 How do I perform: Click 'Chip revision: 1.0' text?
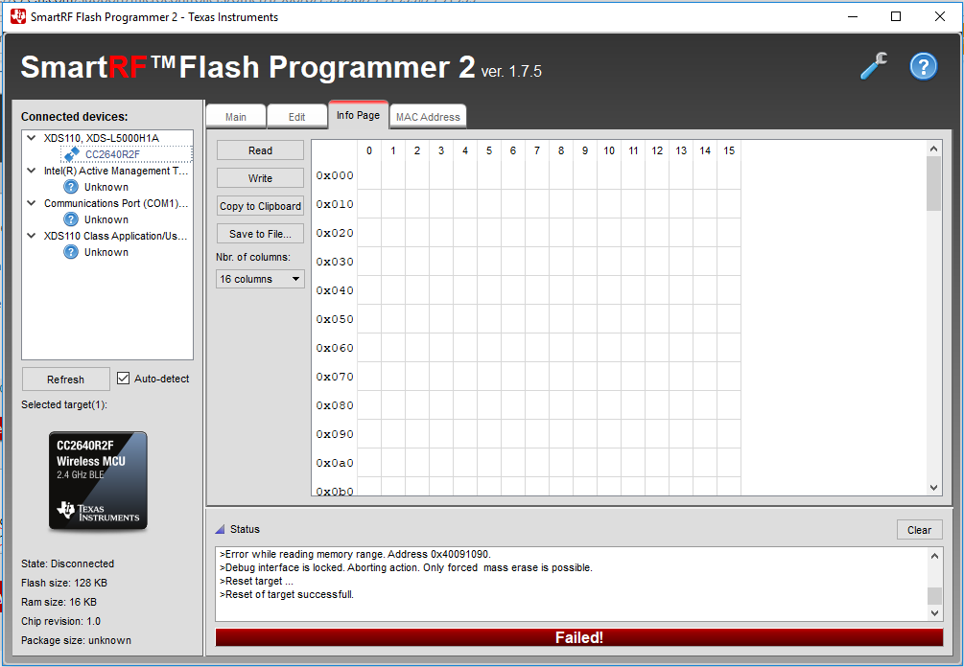(60, 621)
